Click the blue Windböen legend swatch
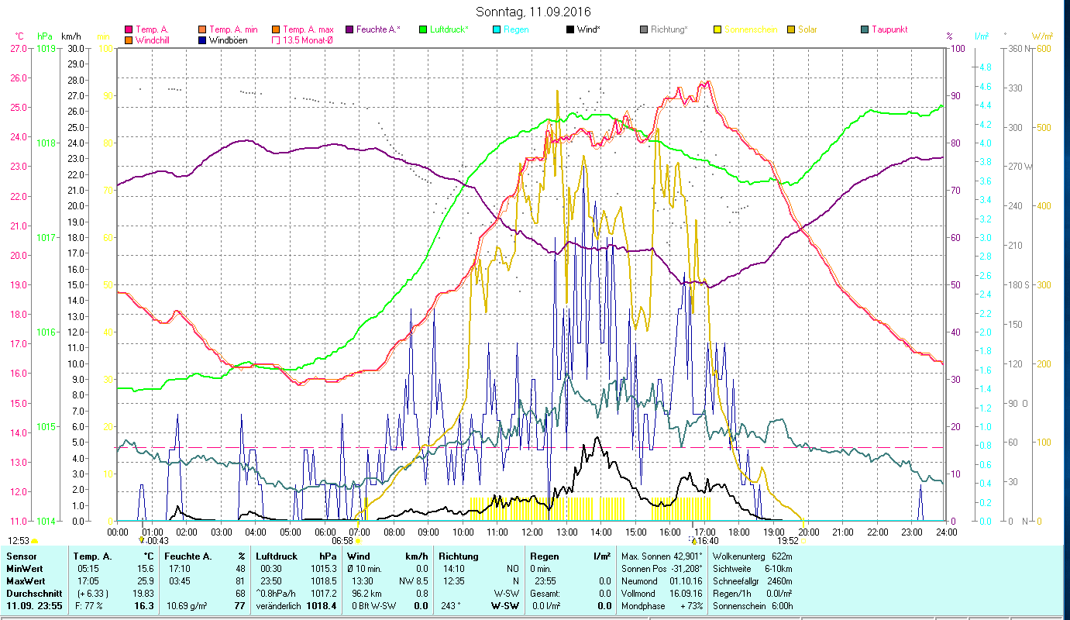Screen dimensions: 1070x620 202,40
